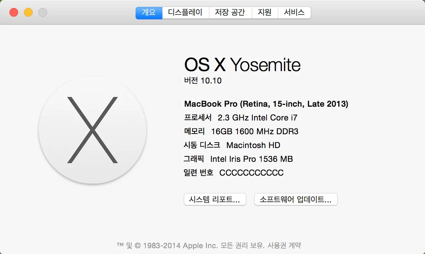Image resolution: width=425 pixels, height=254 pixels.
Task: Click the OS X Yosemite X logo
Action: point(92,130)
